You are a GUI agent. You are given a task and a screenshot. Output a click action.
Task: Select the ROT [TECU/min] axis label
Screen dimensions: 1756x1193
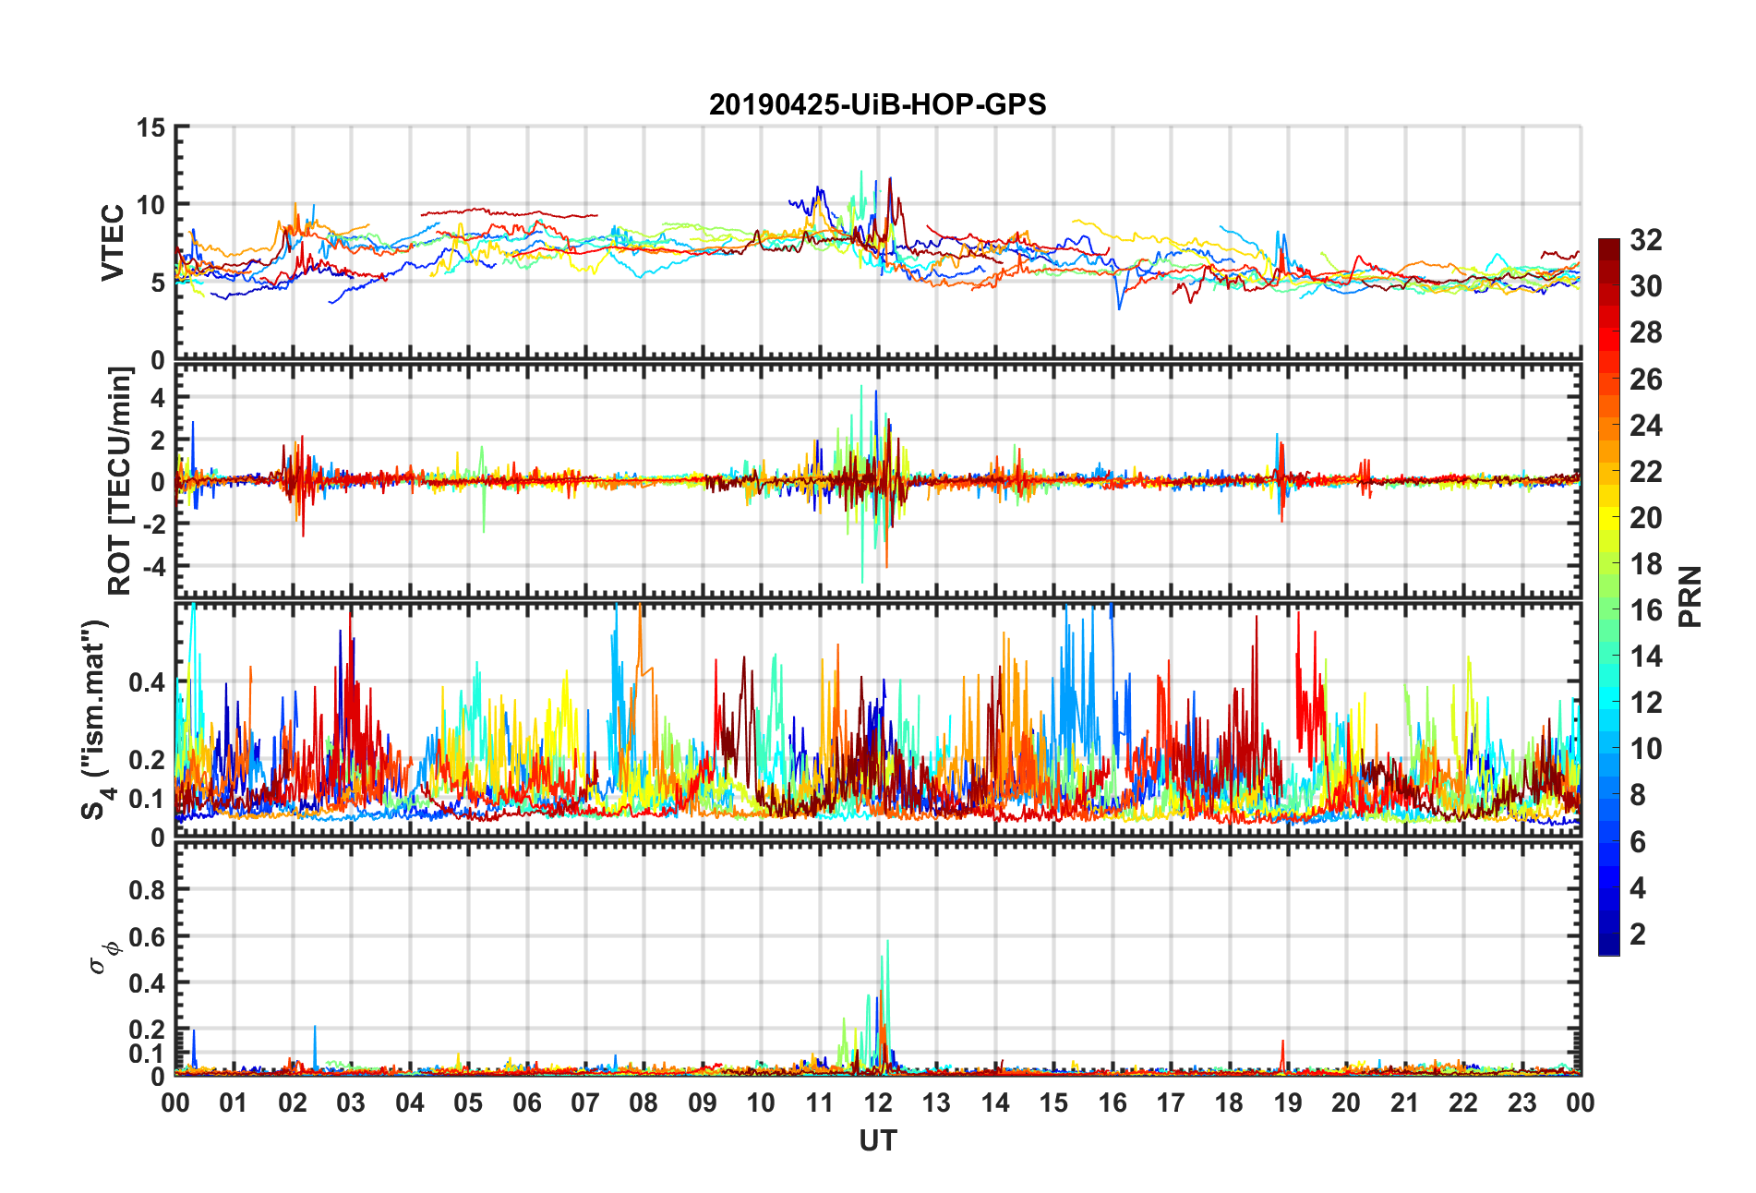120,480
